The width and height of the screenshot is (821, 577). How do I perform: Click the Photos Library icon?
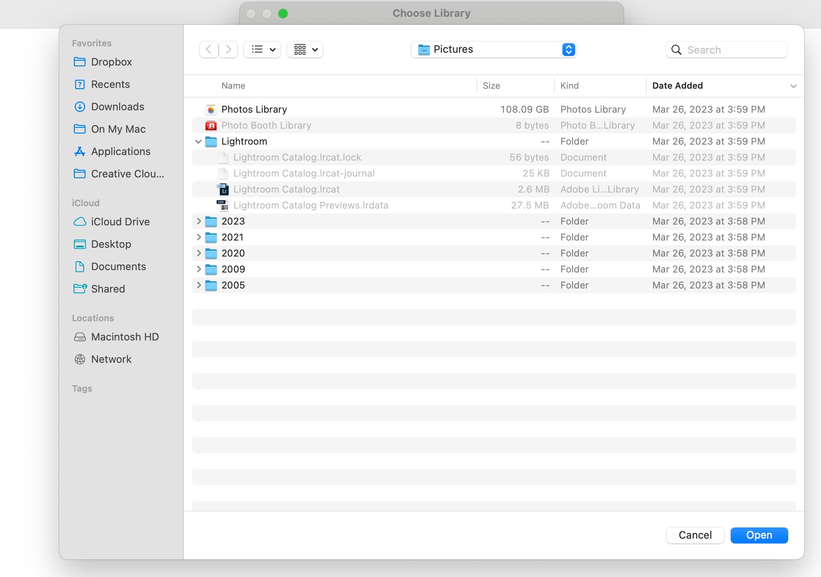[211, 109]
